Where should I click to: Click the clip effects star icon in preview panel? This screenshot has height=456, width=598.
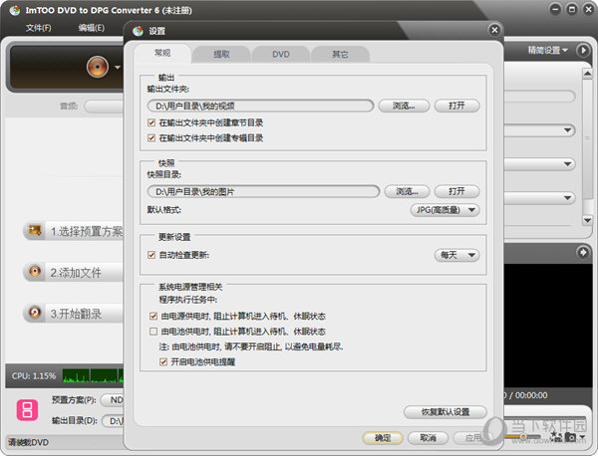(x=556, y=436)
